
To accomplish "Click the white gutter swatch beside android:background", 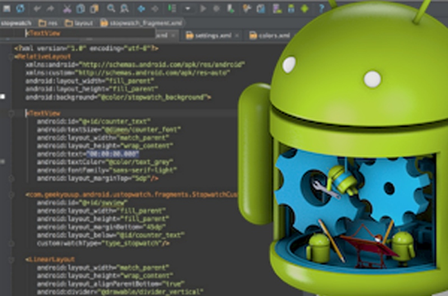I will click(x=3, y=97).
